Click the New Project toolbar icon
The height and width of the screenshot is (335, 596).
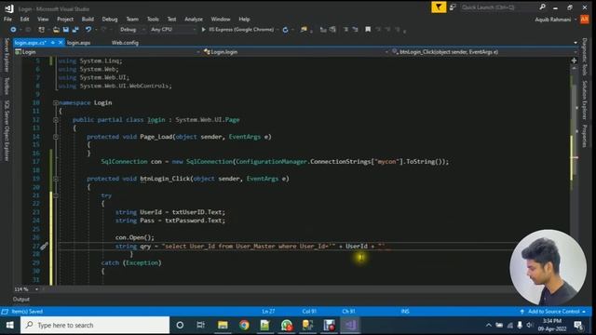point(41,29)
